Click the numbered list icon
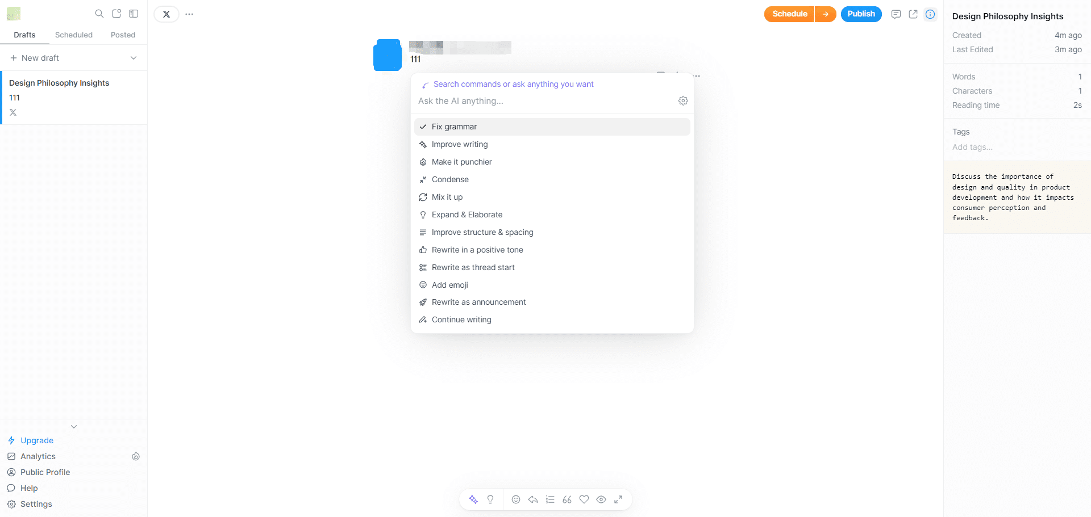This screenshot has height=517, width=1091. click(550, 499)
